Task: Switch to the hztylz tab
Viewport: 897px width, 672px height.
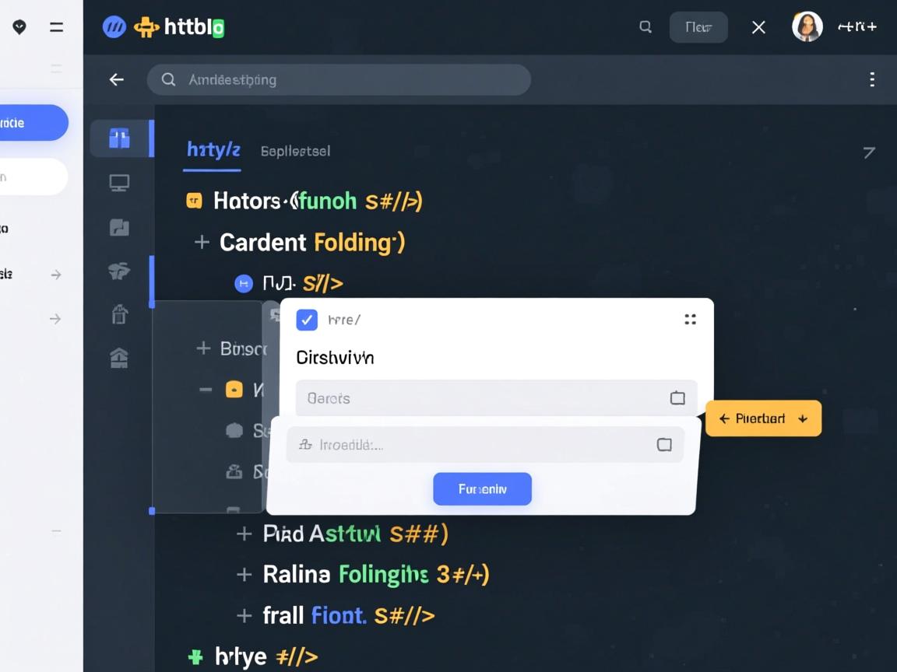Action: point(213,150)
